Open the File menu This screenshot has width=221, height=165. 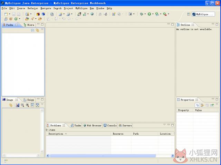click(4, 8)
